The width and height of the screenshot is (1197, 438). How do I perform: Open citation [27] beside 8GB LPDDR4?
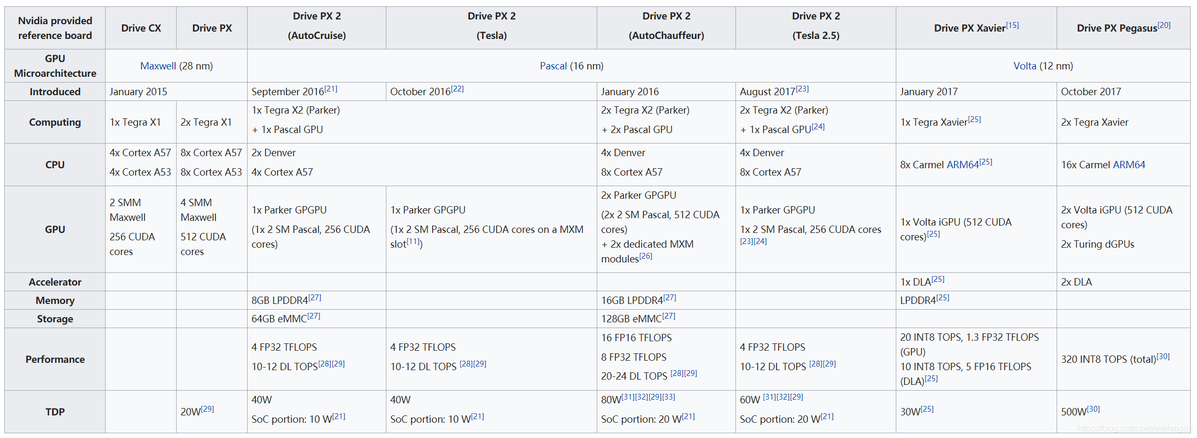pyautogui.click(x=314, y=297)
